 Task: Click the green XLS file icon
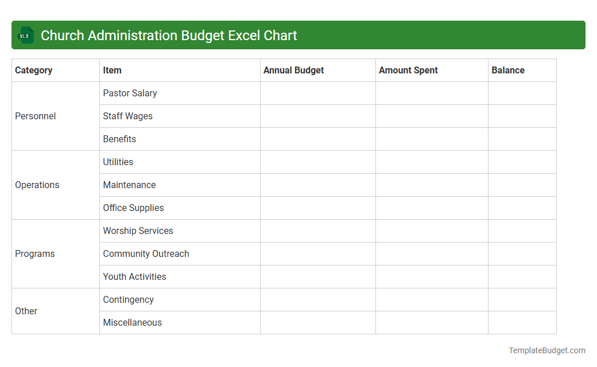pos(25,35)
